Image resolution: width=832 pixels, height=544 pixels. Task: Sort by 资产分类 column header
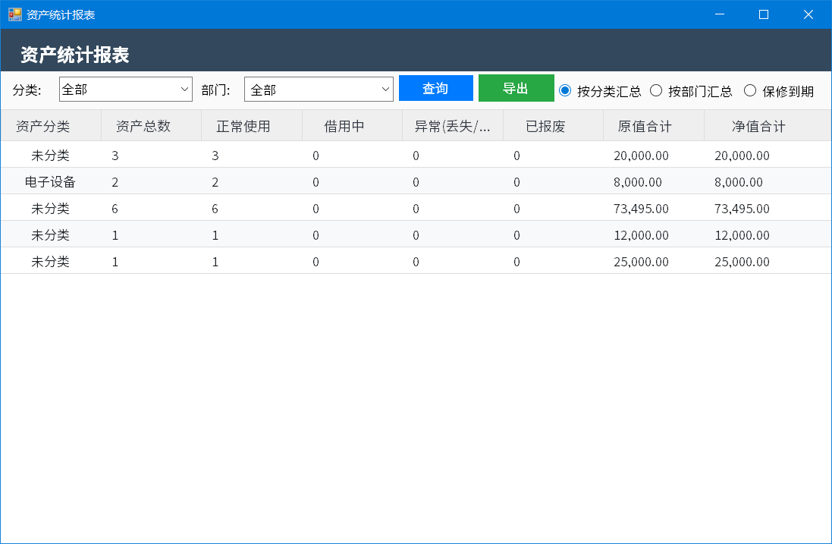(x=51, y=126)
